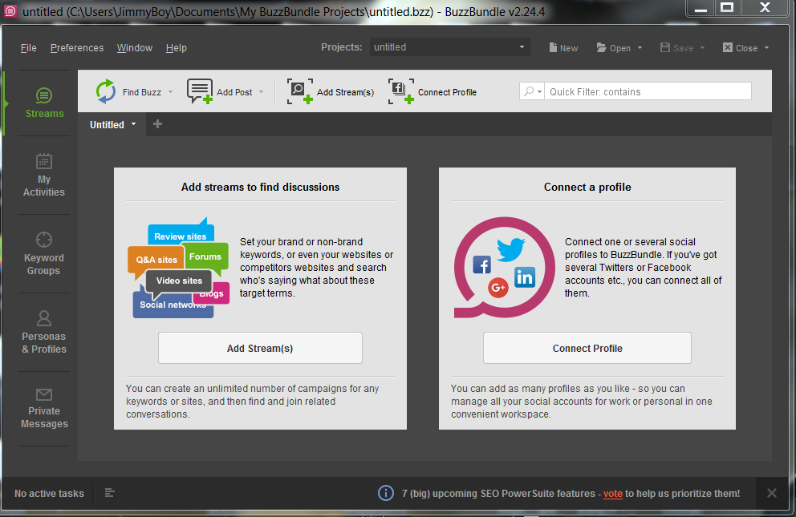The height and width of the screenshot is (517, 796).
Task: Go to Keyword Groups section
Action: pyautogui.click(x=44, y=253)
